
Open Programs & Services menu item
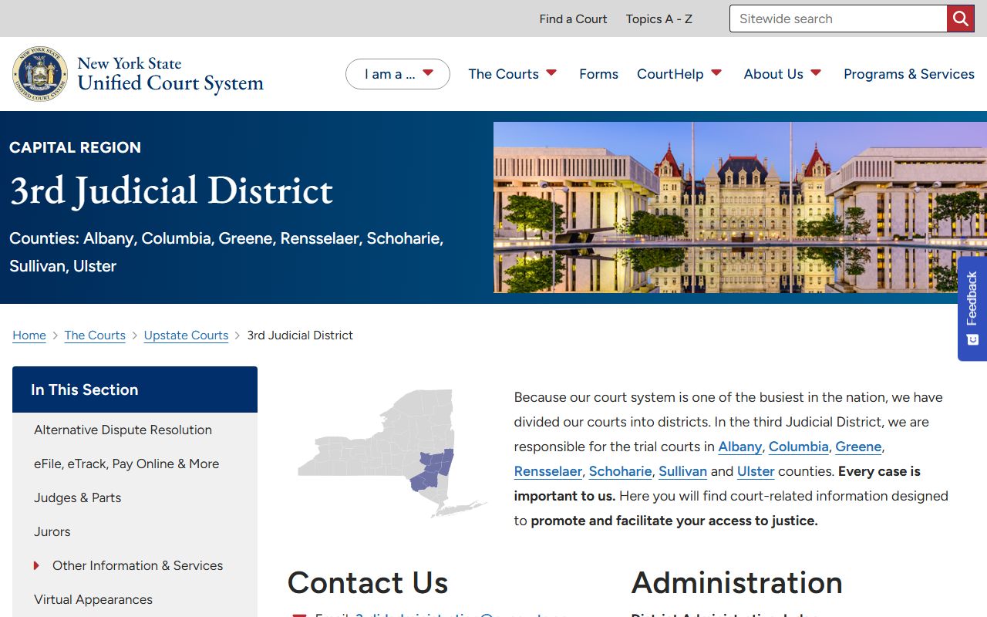click(909, 74)
